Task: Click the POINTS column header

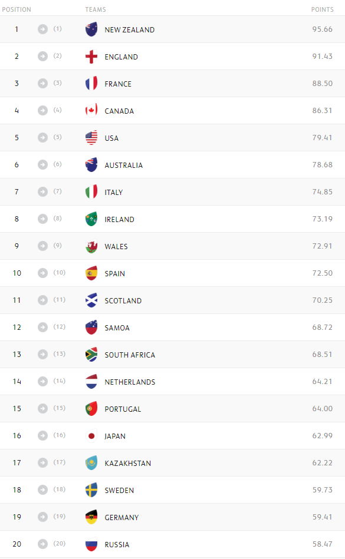Action: coord(322,9)
